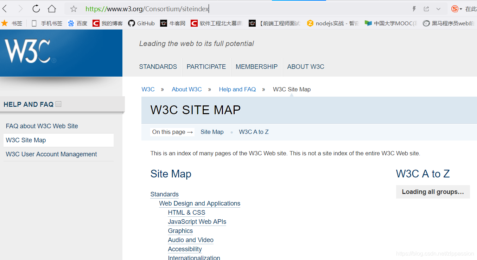477x260 pixels.
Task: Click the W3C Site Map breadcrumb text
Action: [292, 89]
